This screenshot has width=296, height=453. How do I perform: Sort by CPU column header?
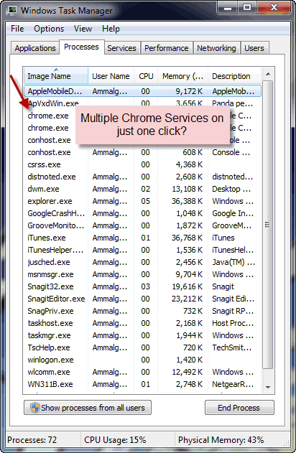146,75
